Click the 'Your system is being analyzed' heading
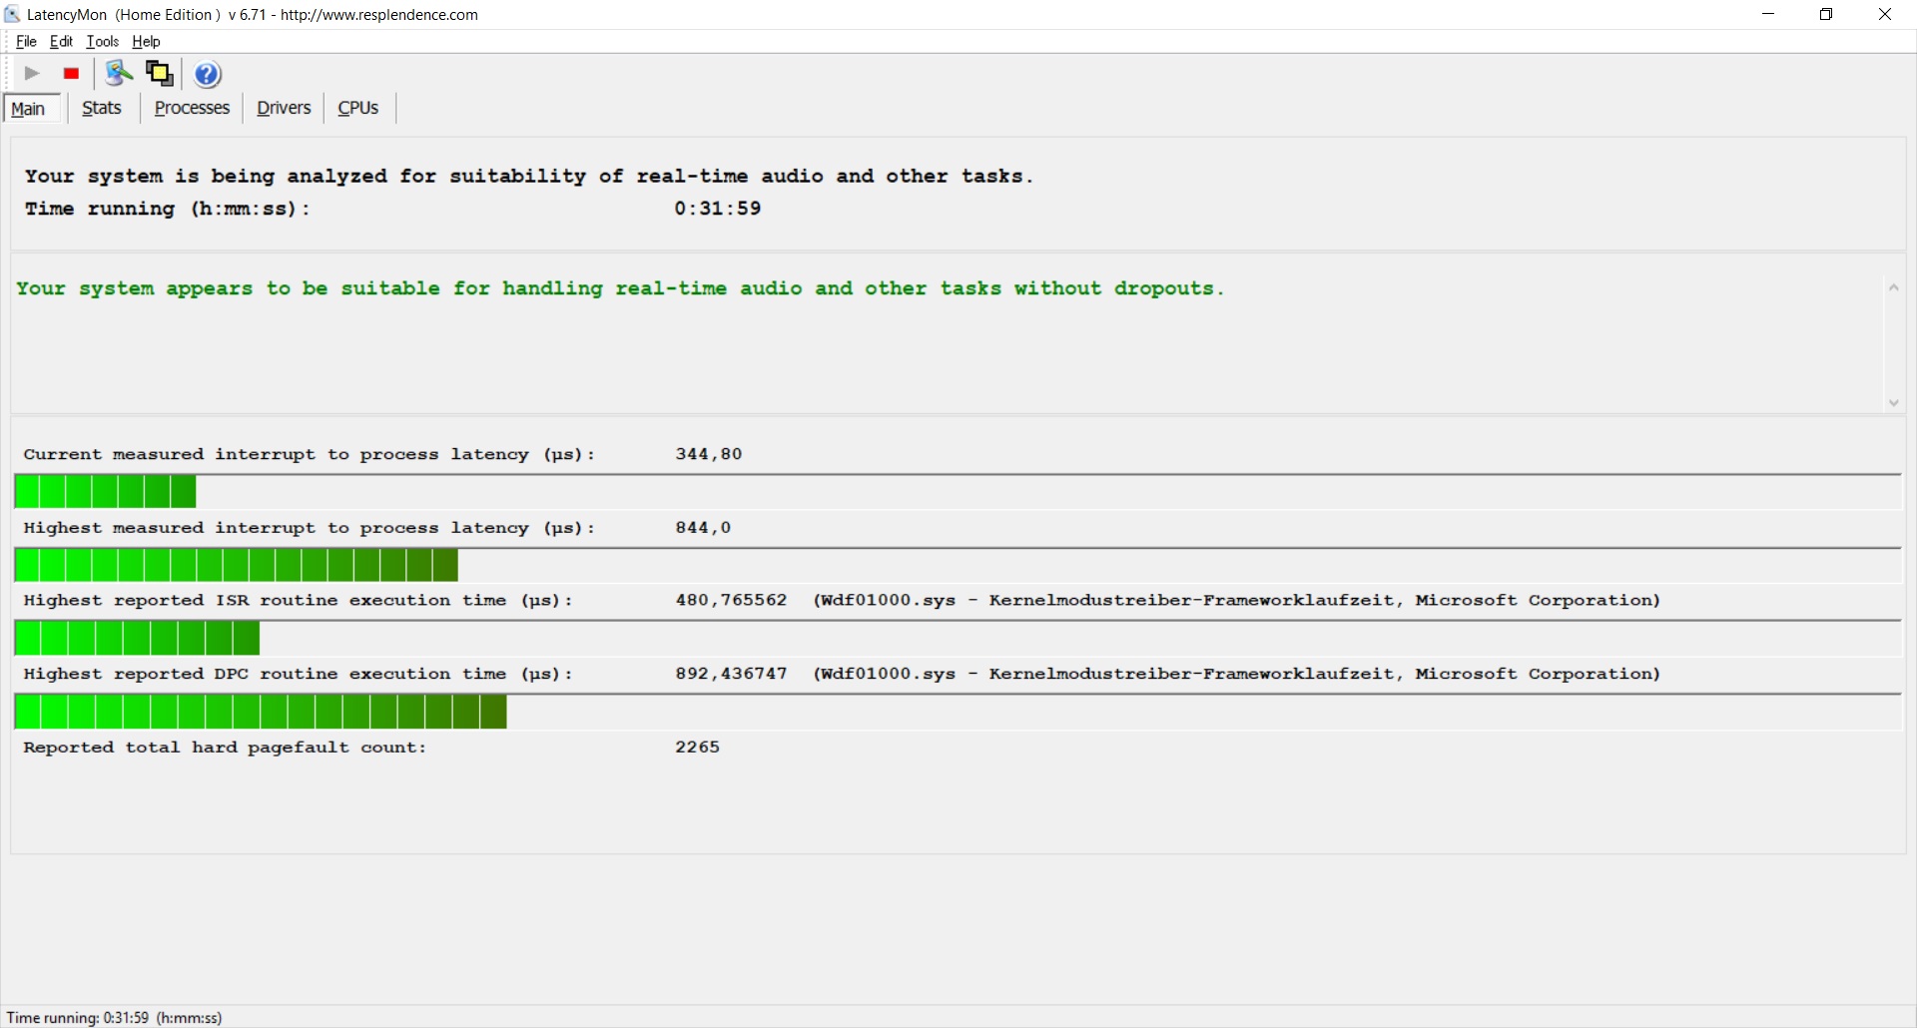 [x=529, y=177]
